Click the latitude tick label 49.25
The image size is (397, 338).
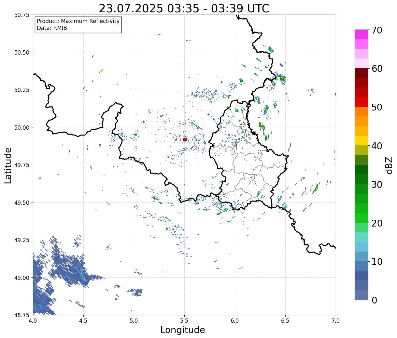coord(21,240)
